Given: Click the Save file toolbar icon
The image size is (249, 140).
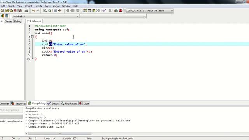Looking at the screenshot, I should point(7,10).
